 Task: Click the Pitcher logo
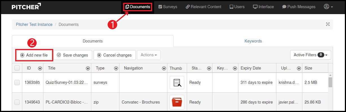click(x=26, y=6)
